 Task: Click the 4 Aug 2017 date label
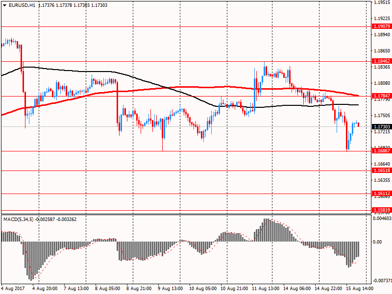pos(13,289)
